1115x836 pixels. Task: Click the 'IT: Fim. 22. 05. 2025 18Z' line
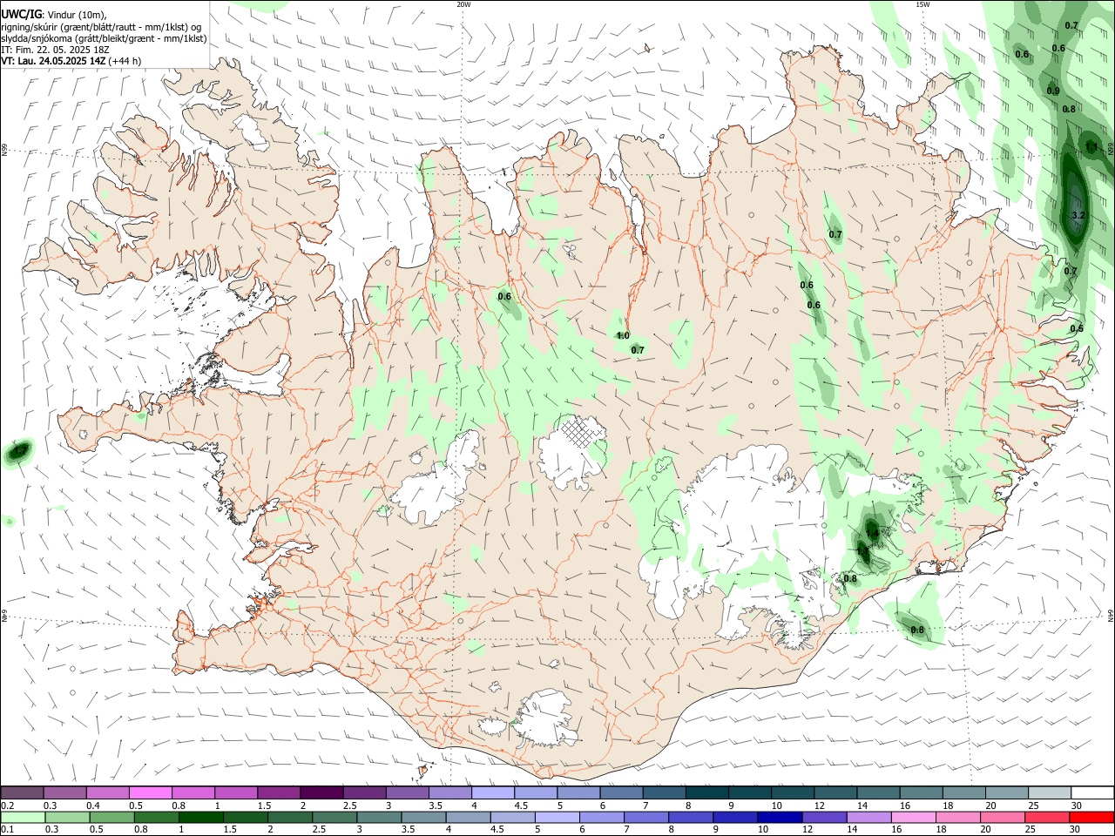pos(55,50)
